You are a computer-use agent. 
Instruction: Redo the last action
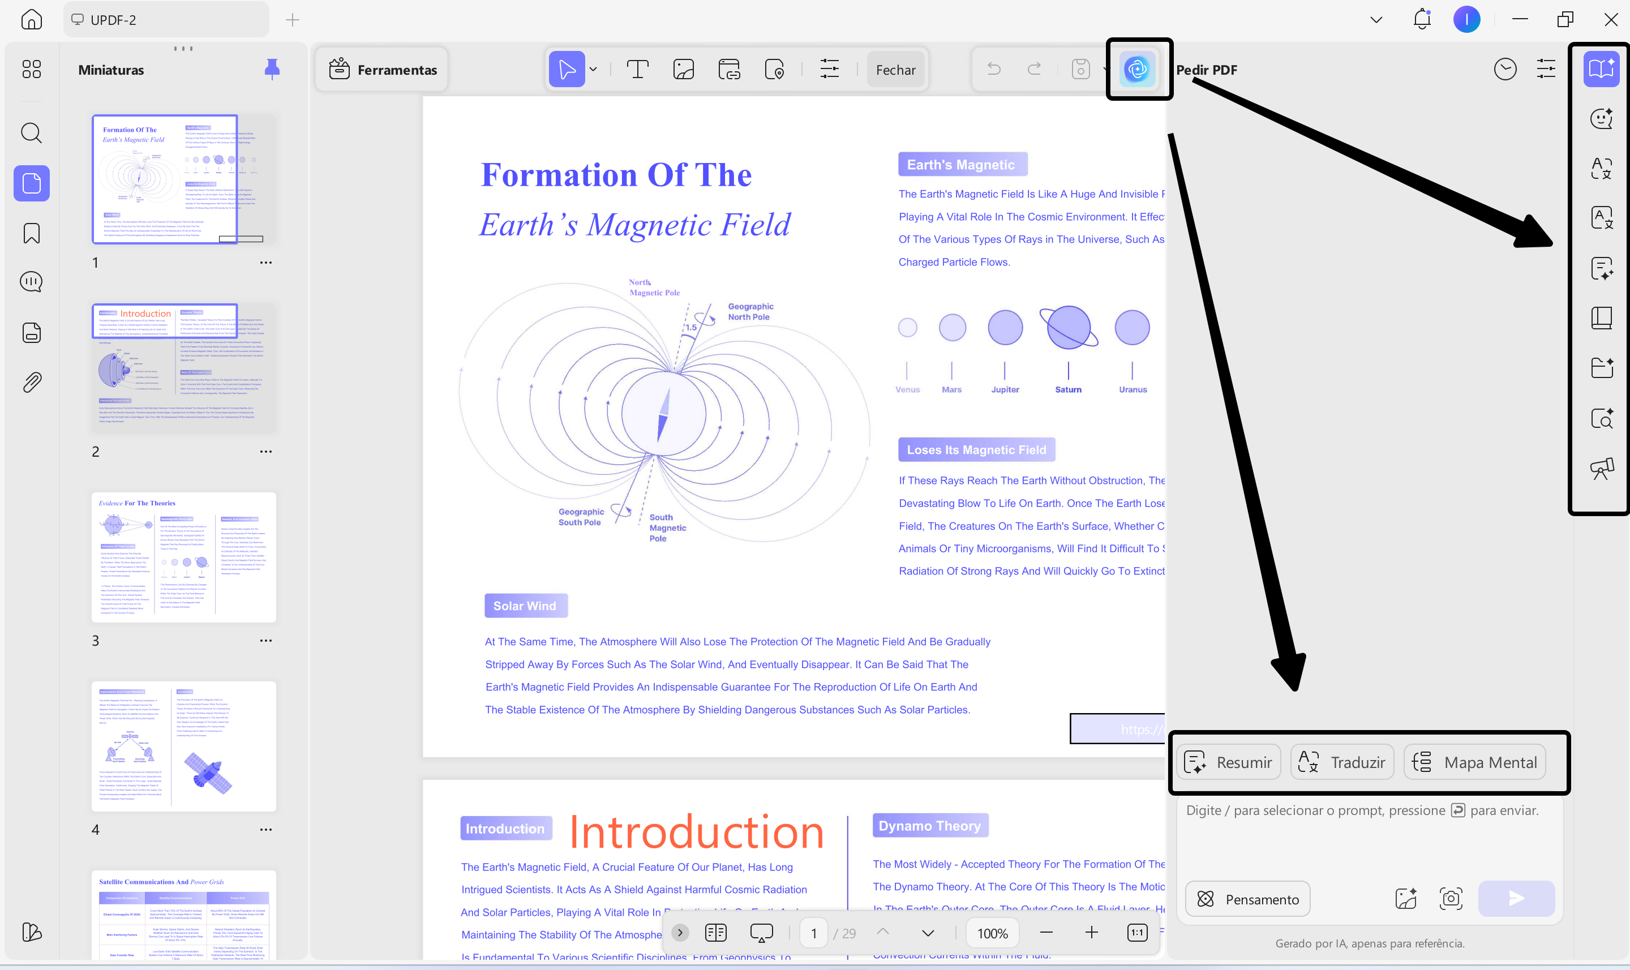pos(1035,69)
